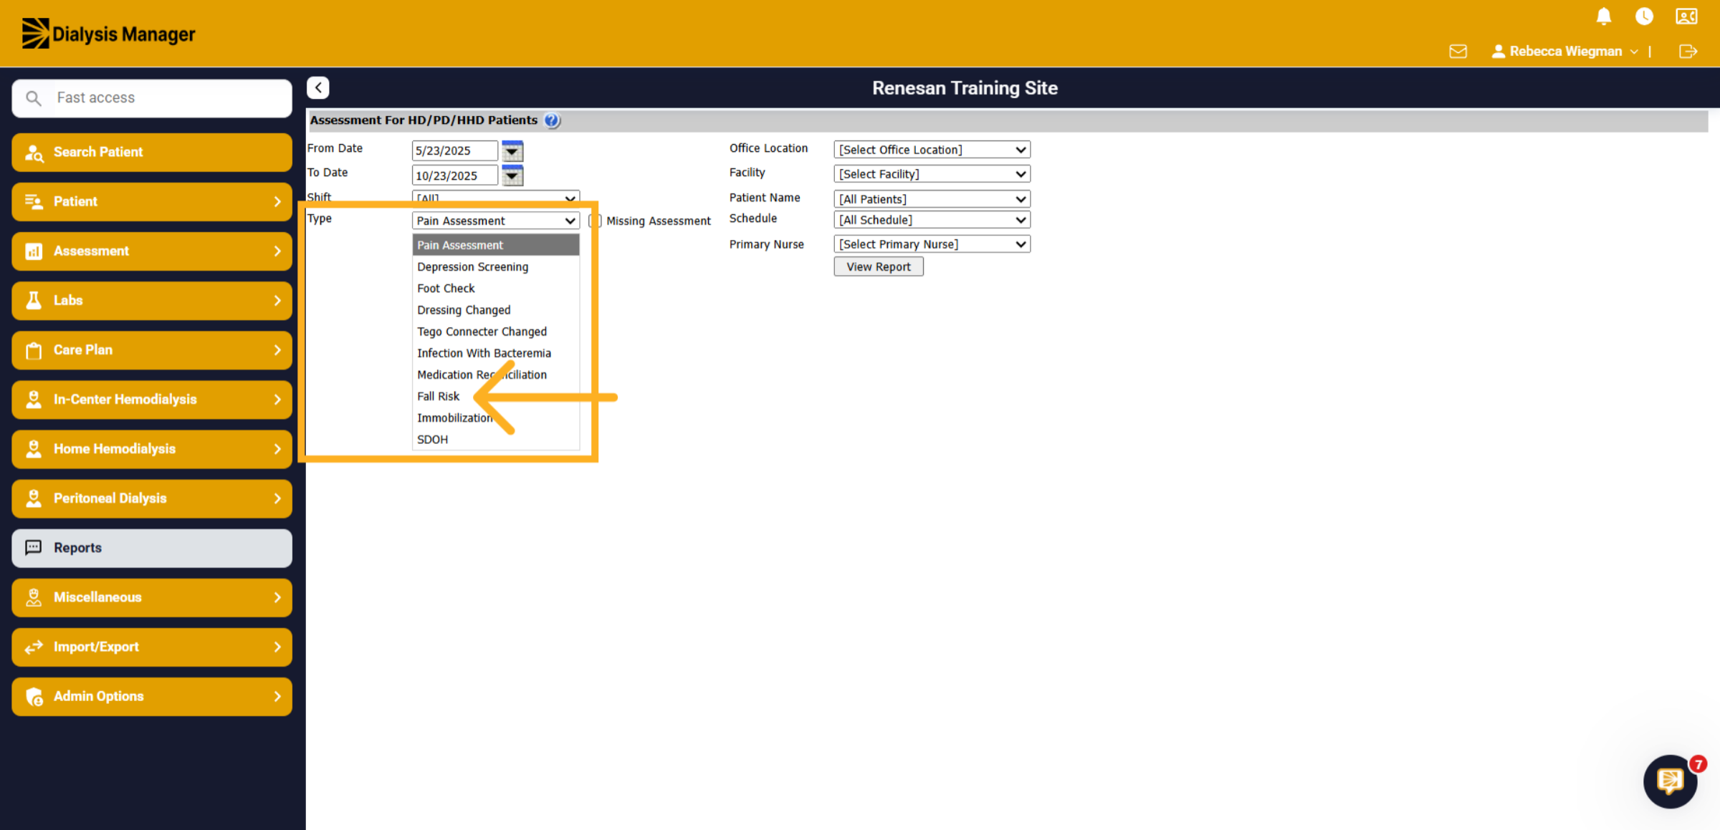Open To Date calendar picker
This screenshot has width=1720, height=830.
coord(512,175)
